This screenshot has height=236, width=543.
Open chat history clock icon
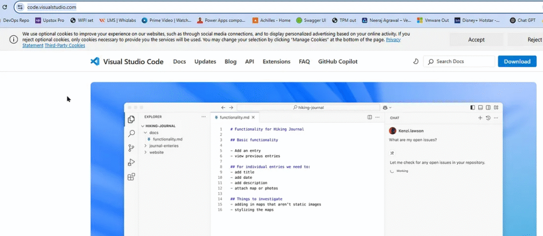click(488, 118)
